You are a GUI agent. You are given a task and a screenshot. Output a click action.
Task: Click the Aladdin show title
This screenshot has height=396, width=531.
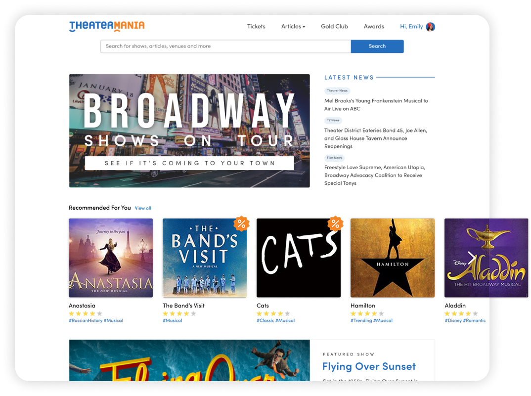pyautogui.click(x=455, y=306)
